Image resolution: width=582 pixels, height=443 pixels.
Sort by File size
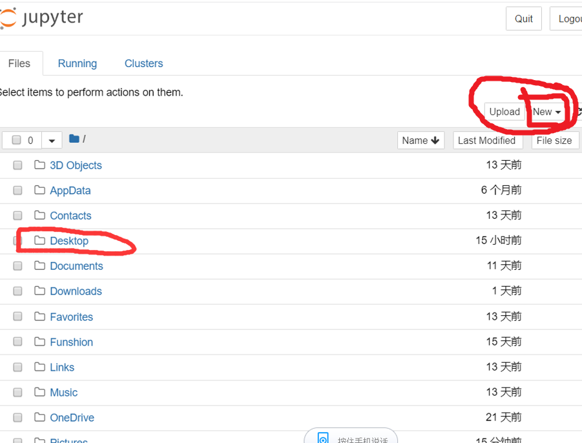[555, 140]
